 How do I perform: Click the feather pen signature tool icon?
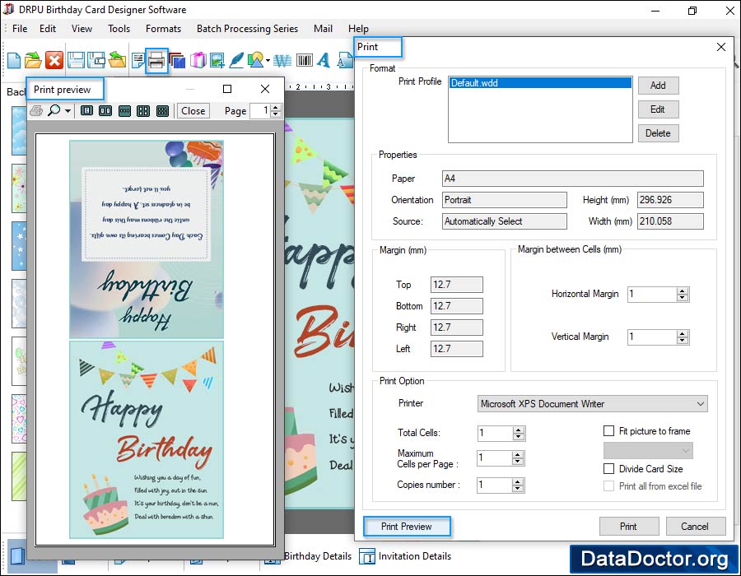236,60
